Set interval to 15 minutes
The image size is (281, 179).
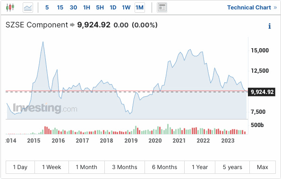tap(60, 8)
